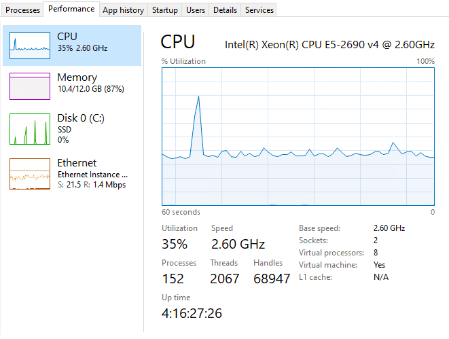Select the CPU mini graph thumbnail

pos(30,44)
